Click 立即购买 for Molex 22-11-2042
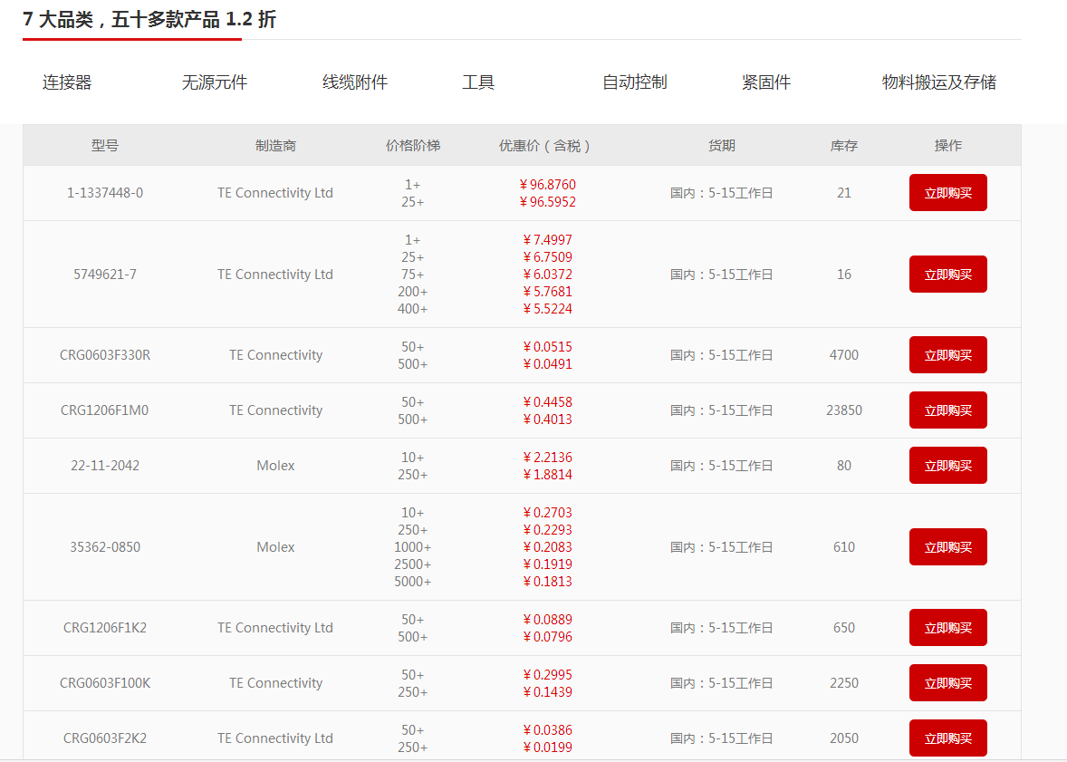 point(947,466)
